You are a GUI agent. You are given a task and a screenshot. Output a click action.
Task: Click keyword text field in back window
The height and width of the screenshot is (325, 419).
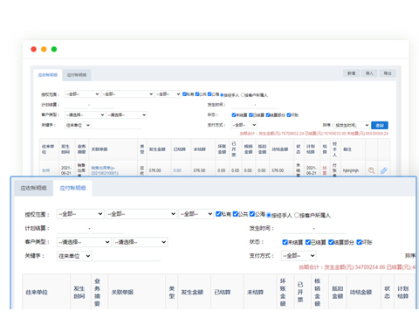click(x=117, y=125)
